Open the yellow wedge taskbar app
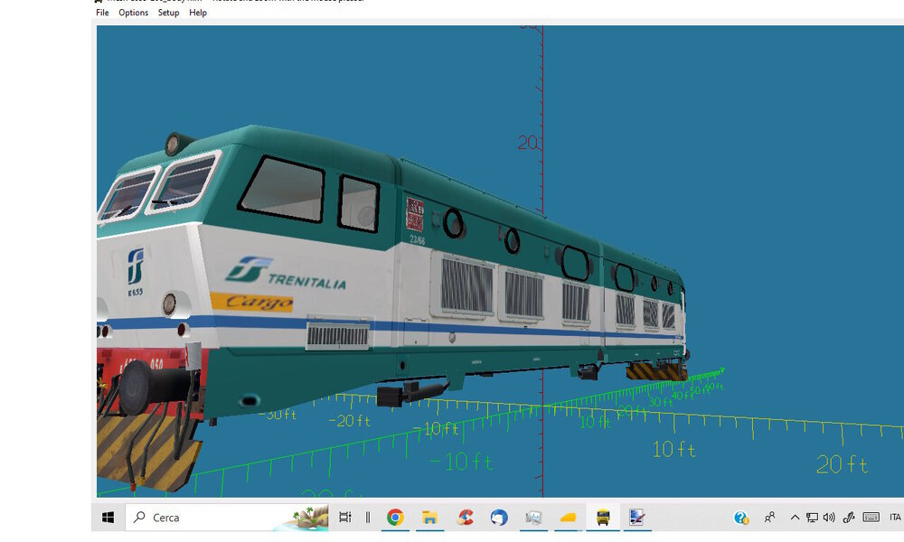The image size is (904, 542). [568, 518]
